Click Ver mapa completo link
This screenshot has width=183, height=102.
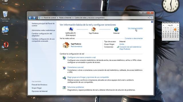point(135,28)
